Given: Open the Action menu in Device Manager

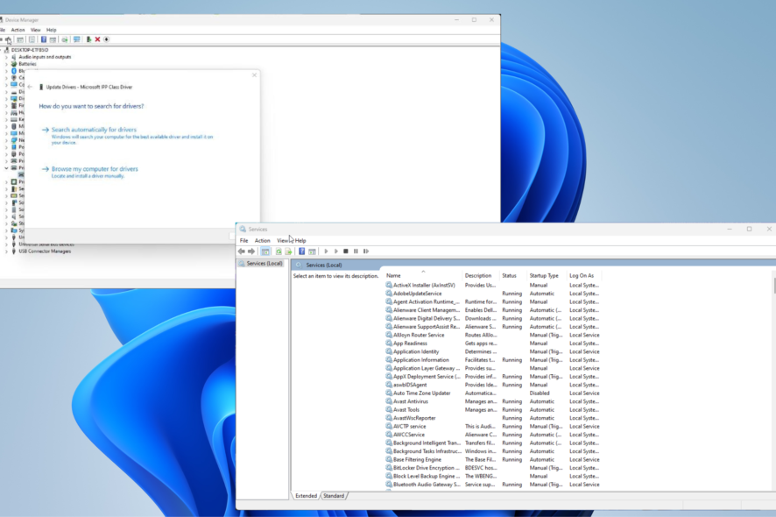Looking at the screenshot, I should (x=18, y=30).
